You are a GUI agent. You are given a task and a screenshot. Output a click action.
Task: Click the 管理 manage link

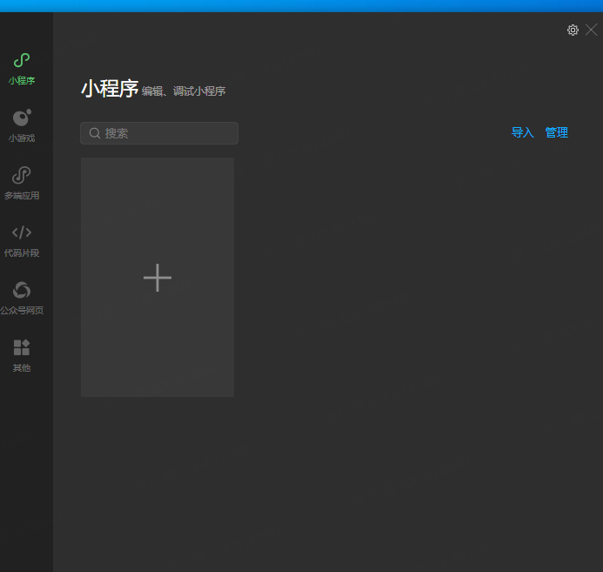point(557,132)
